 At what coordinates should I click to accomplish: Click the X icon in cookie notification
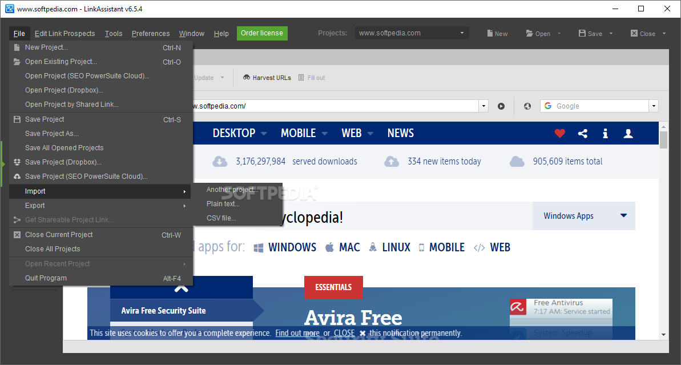pos(362,333)
